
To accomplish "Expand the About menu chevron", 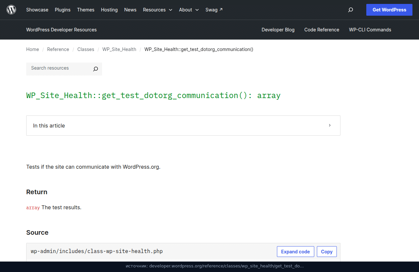I will tap(197, 10).
